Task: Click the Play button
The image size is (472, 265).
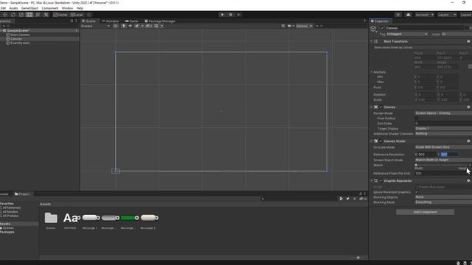Action: [222, 15]
